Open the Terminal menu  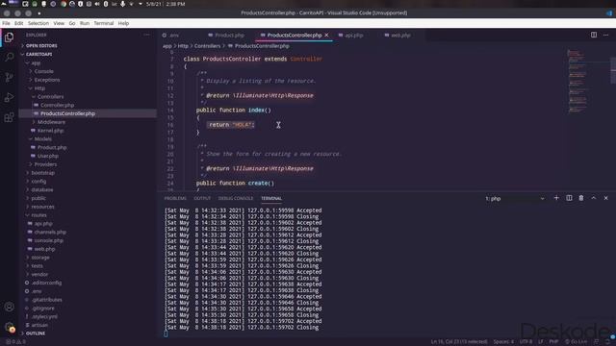coord(104,23)
